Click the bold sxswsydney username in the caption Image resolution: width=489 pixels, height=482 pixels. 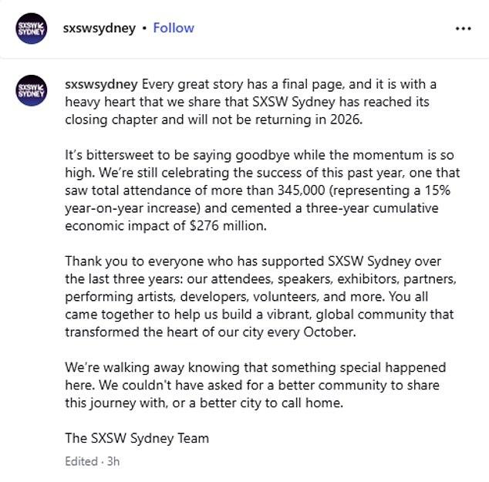(101, 83)
